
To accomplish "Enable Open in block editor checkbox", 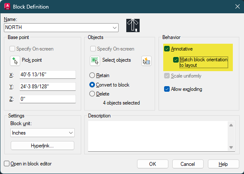I will pyautogui.click(x=6, y=164).
